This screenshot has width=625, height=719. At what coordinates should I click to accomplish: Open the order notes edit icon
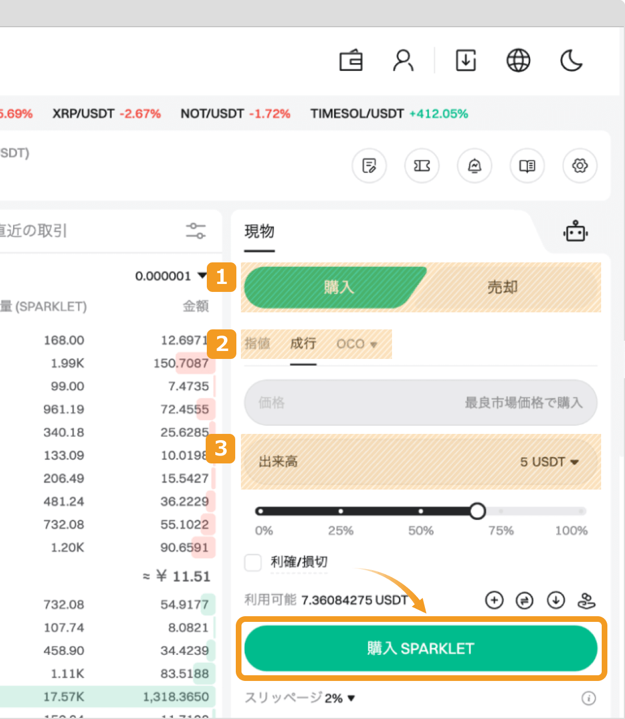tap(369, 166)
